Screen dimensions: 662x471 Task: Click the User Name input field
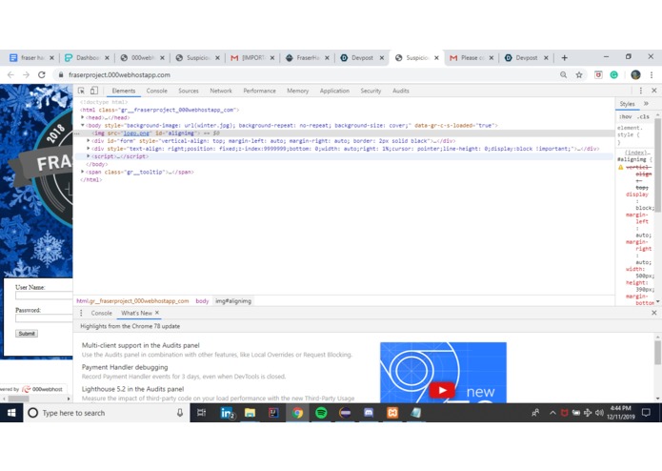(44, 296)
